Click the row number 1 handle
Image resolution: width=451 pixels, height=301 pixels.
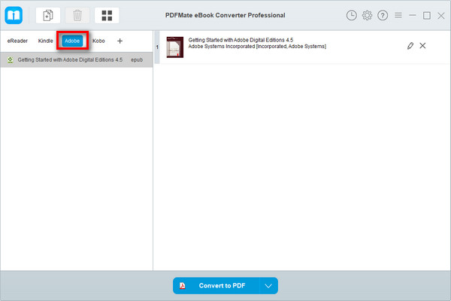point(157,47)
